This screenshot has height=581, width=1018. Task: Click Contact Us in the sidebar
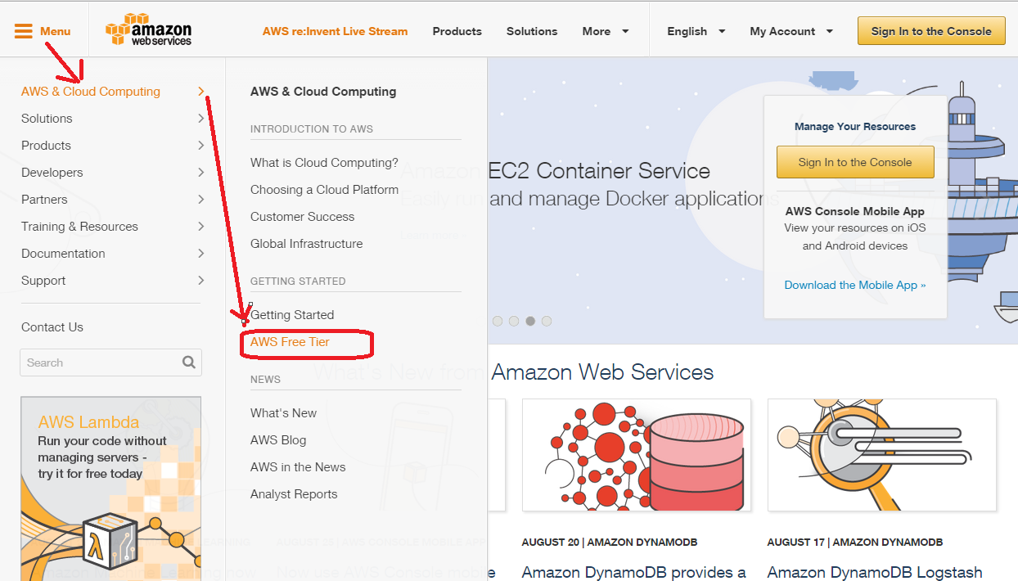[52, 327]
